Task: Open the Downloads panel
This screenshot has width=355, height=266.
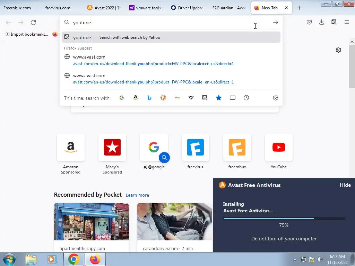Action: click(x=321, y=22)
